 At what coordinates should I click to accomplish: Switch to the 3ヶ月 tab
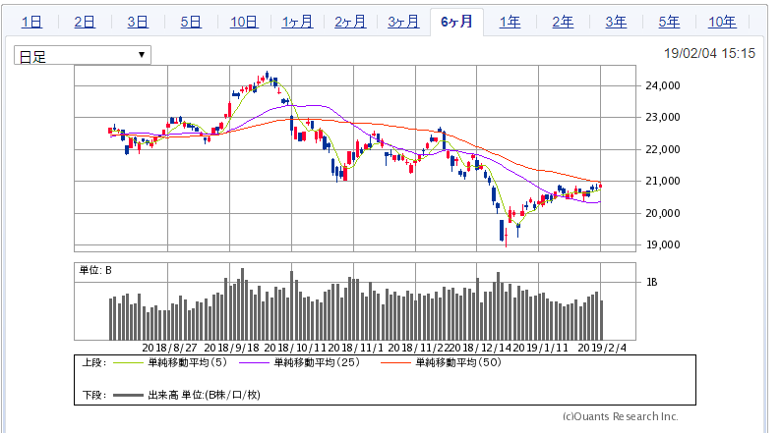click(403, 22)
